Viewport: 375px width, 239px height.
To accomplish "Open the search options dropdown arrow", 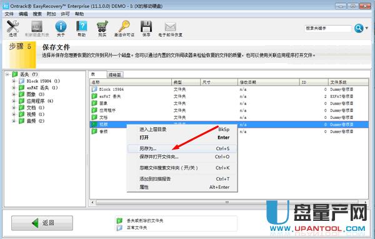I will pos(367,28).
